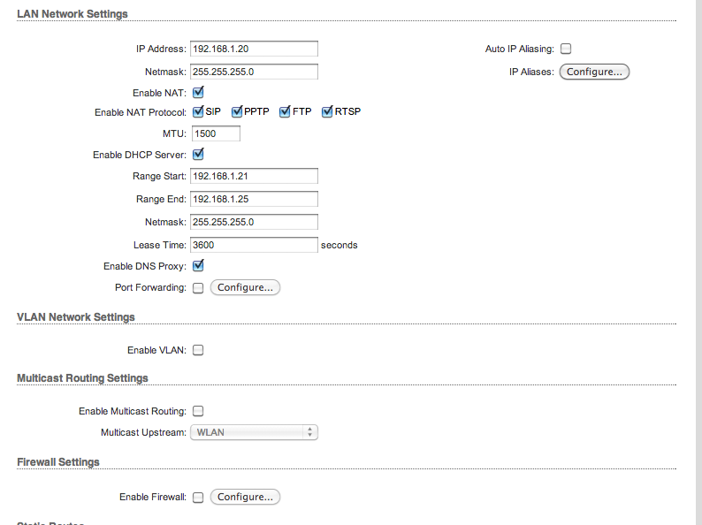This screenshot has width=702, height=525.
Task: Open Port Forwarding Configure button
Action: click(245, 287)
